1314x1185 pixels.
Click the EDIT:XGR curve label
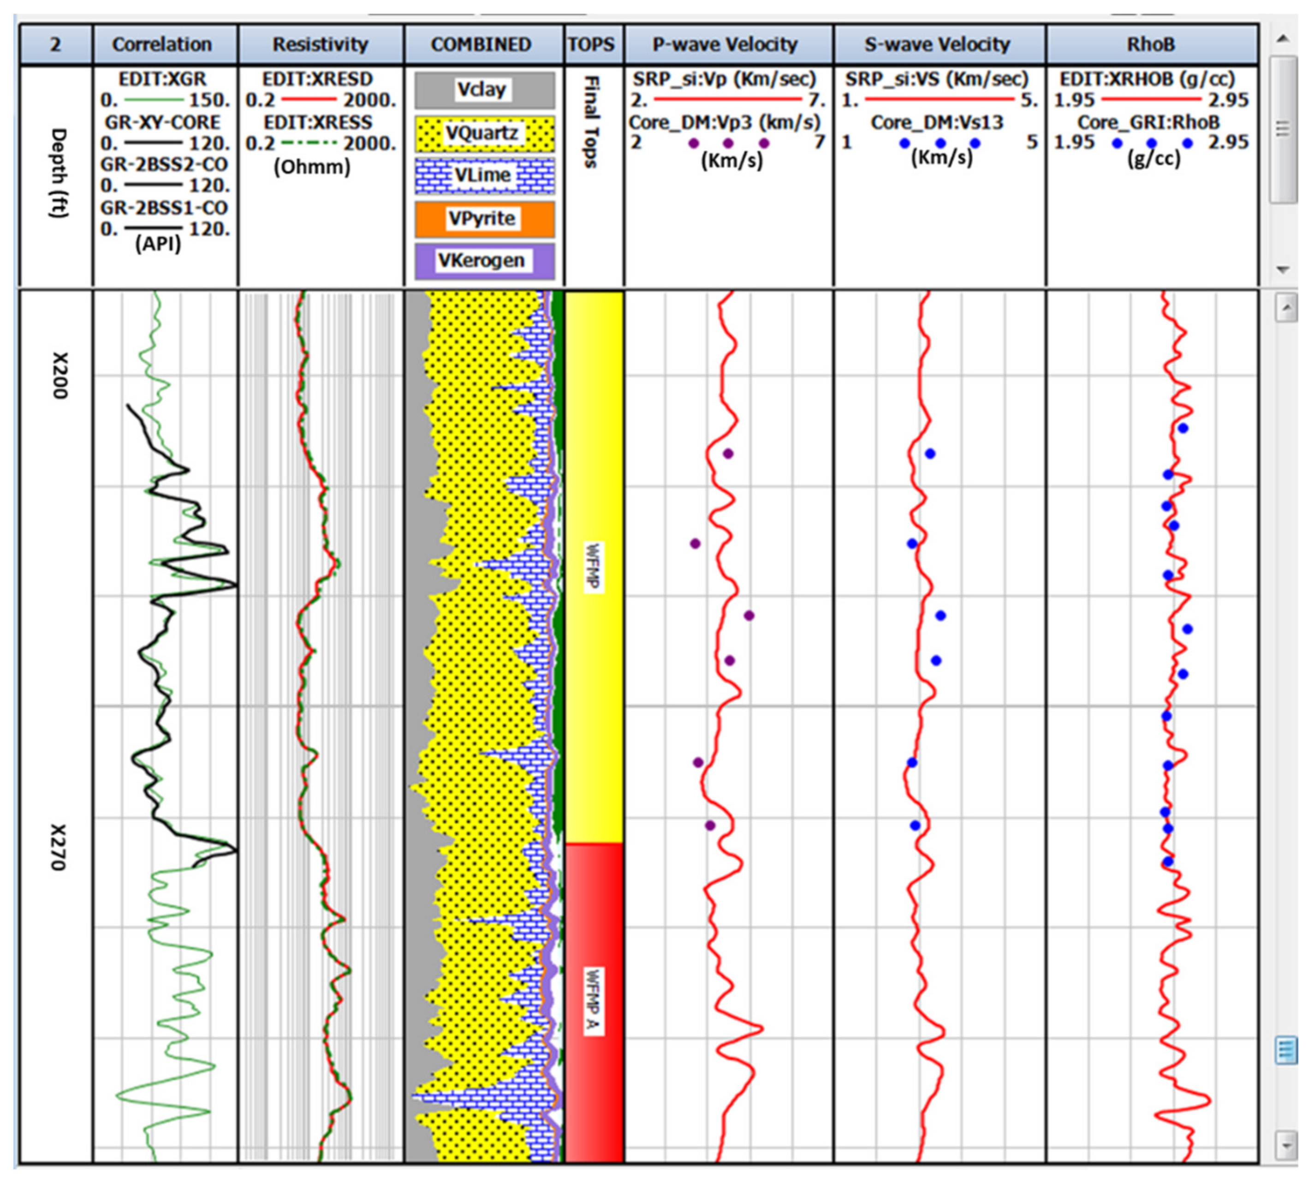tap(162, 79)
